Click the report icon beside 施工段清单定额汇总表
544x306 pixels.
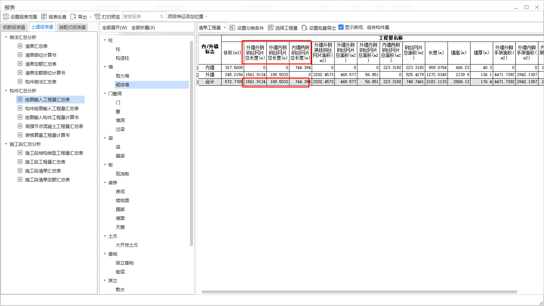[20, 180]
